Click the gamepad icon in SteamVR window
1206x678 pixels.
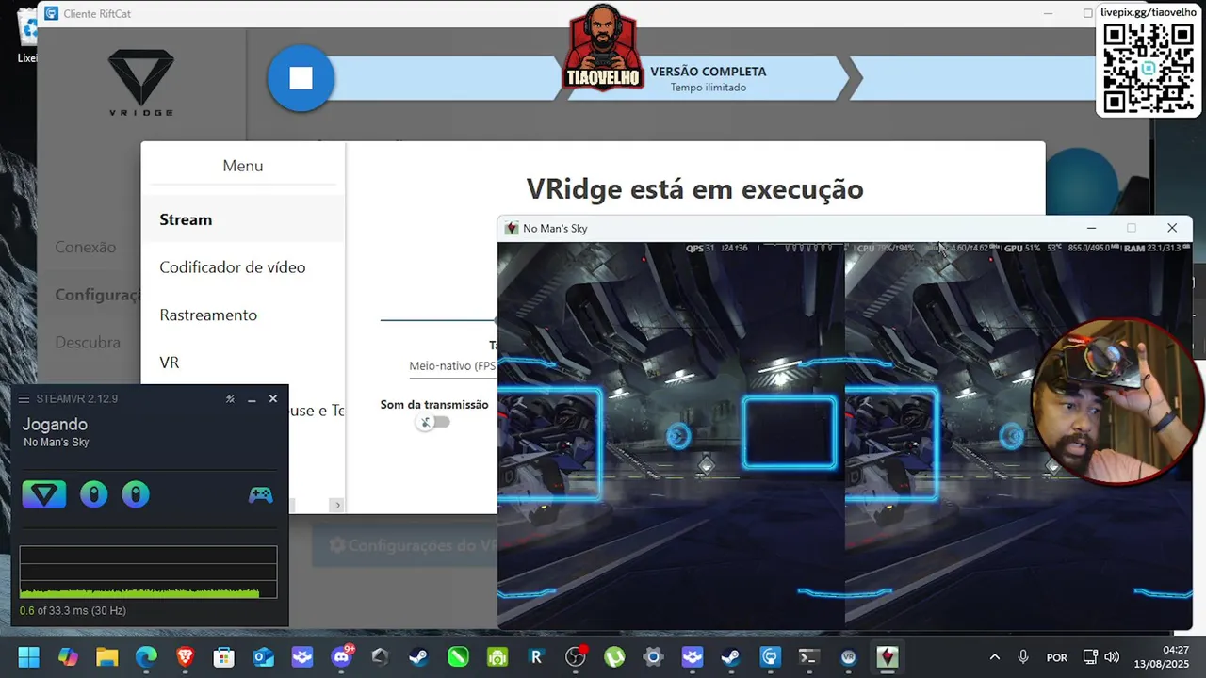tap(260, 494)
